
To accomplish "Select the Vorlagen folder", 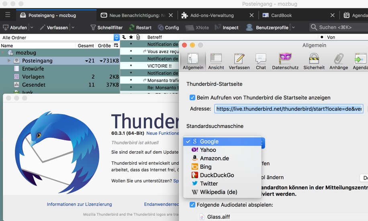I will pos(33,77).
